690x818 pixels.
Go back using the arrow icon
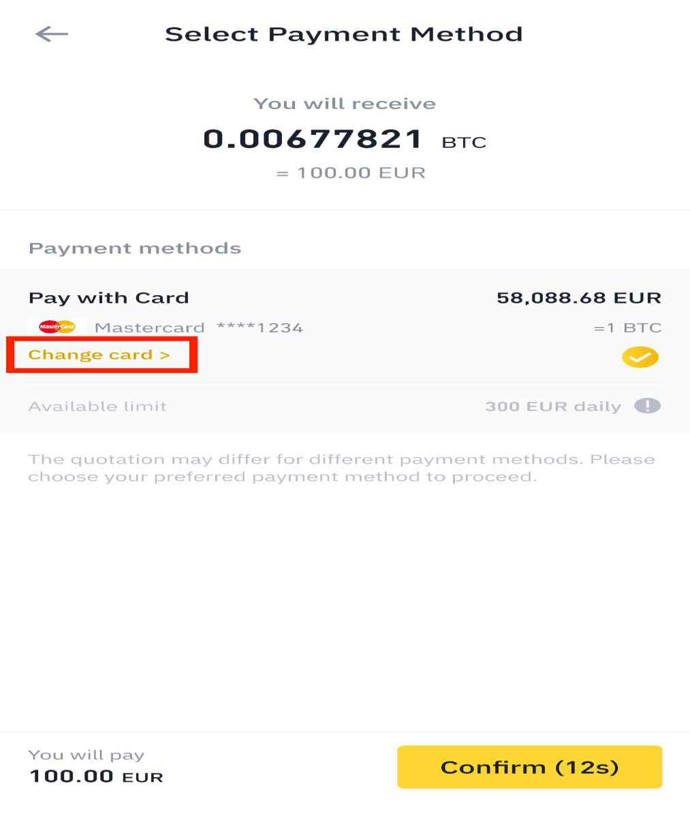pyautogui.click(x=52, y=33)
